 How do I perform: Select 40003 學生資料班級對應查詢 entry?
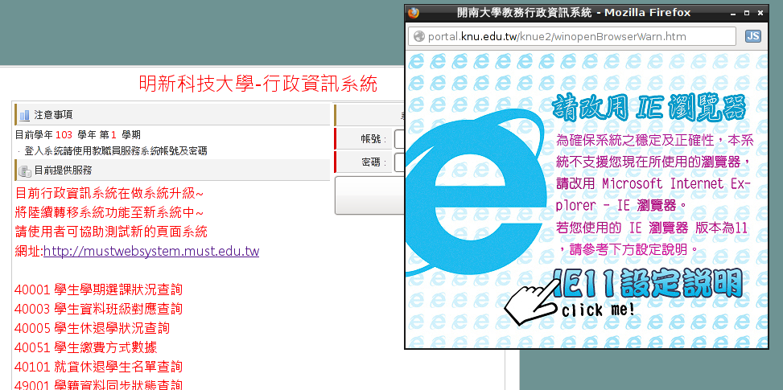coord(98,309)
